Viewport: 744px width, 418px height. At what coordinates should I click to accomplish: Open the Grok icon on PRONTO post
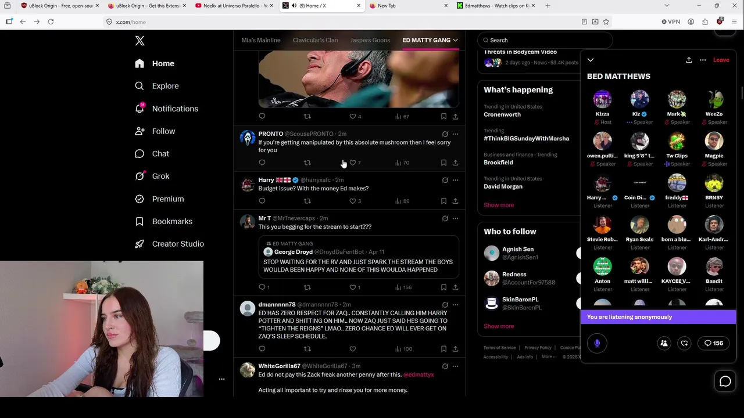[x=445, y=134]
